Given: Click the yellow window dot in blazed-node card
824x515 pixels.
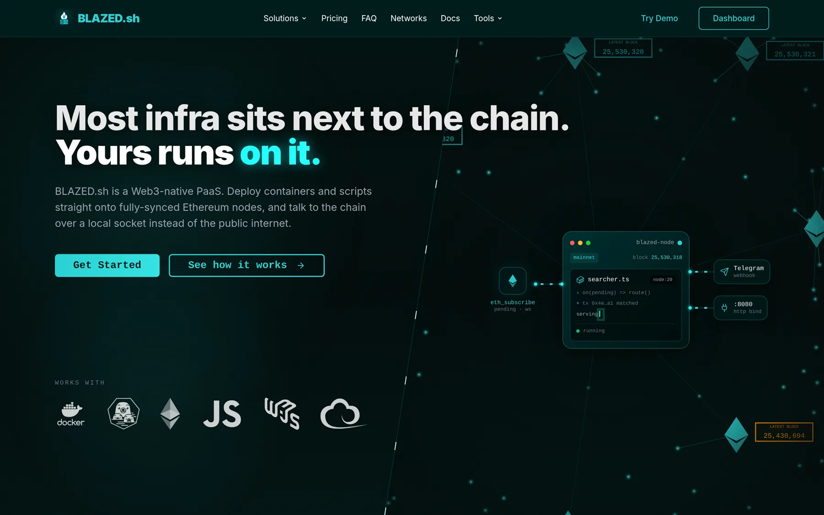Looking at the screenshot, I should pos(580,243).
